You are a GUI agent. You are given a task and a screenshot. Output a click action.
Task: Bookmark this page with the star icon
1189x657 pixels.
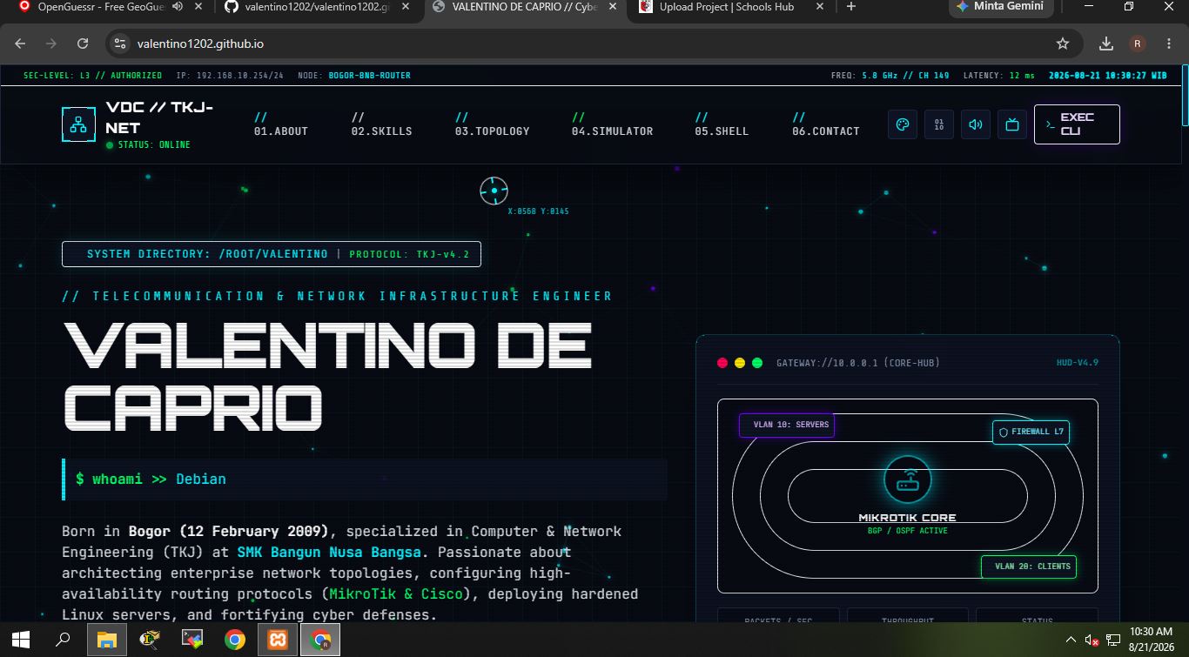[1063, 44]
